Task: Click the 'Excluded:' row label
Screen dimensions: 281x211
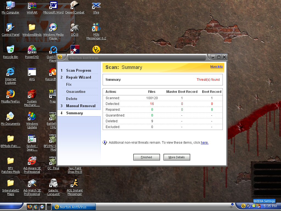Action: 113,127
